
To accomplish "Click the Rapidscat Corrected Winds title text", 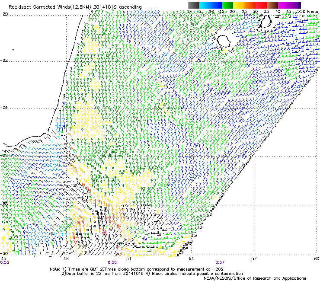I will (x=75, y=7).
